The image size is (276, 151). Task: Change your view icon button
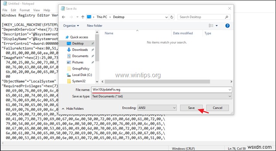[211, 25]
